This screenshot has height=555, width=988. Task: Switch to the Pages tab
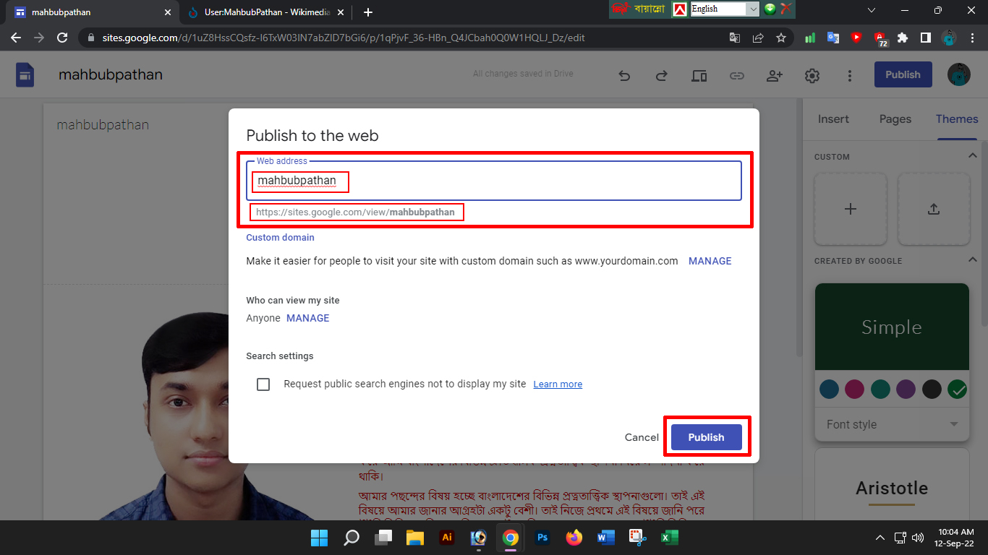click(x=895, y=119)
